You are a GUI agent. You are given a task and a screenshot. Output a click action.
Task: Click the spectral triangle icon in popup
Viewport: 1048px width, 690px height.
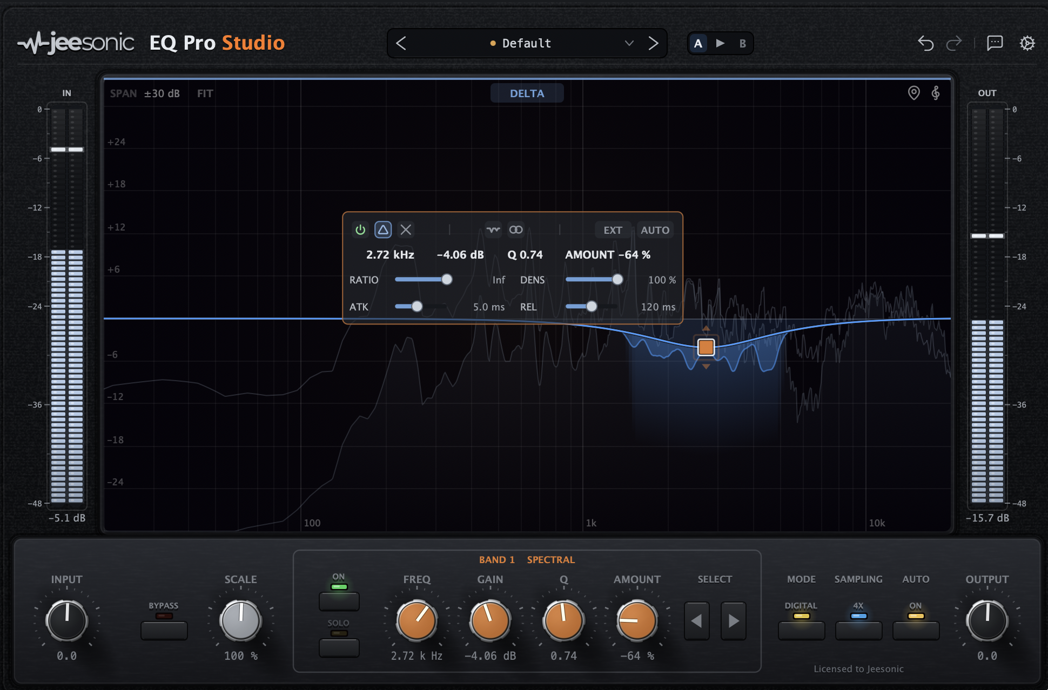point(383,230)
